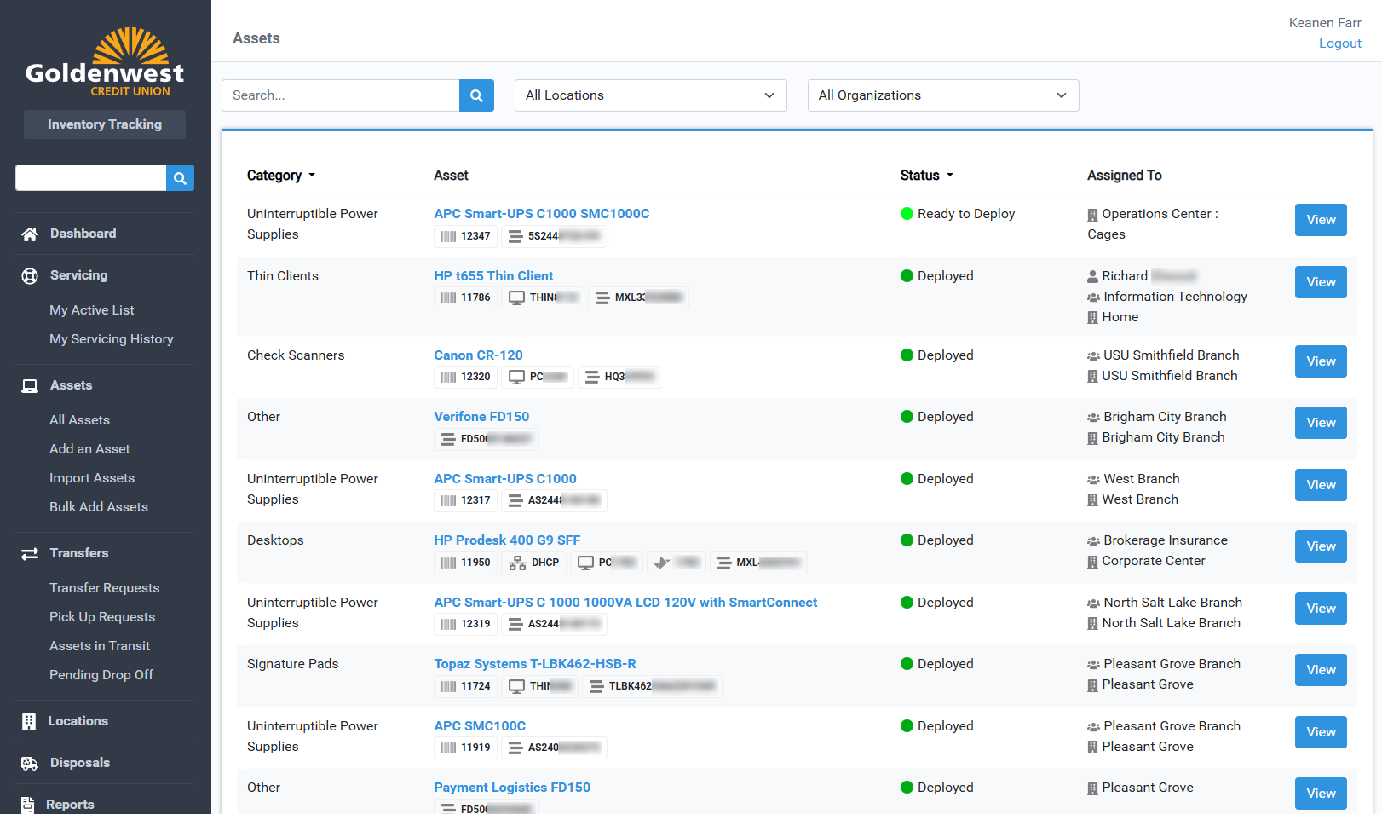Viewport: 1382px width, 814px height.
Task: Click the sidebar search magnifier button
Action: pos(180,178)
